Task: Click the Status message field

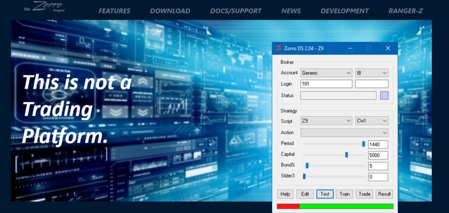Action: coord(338,96)
